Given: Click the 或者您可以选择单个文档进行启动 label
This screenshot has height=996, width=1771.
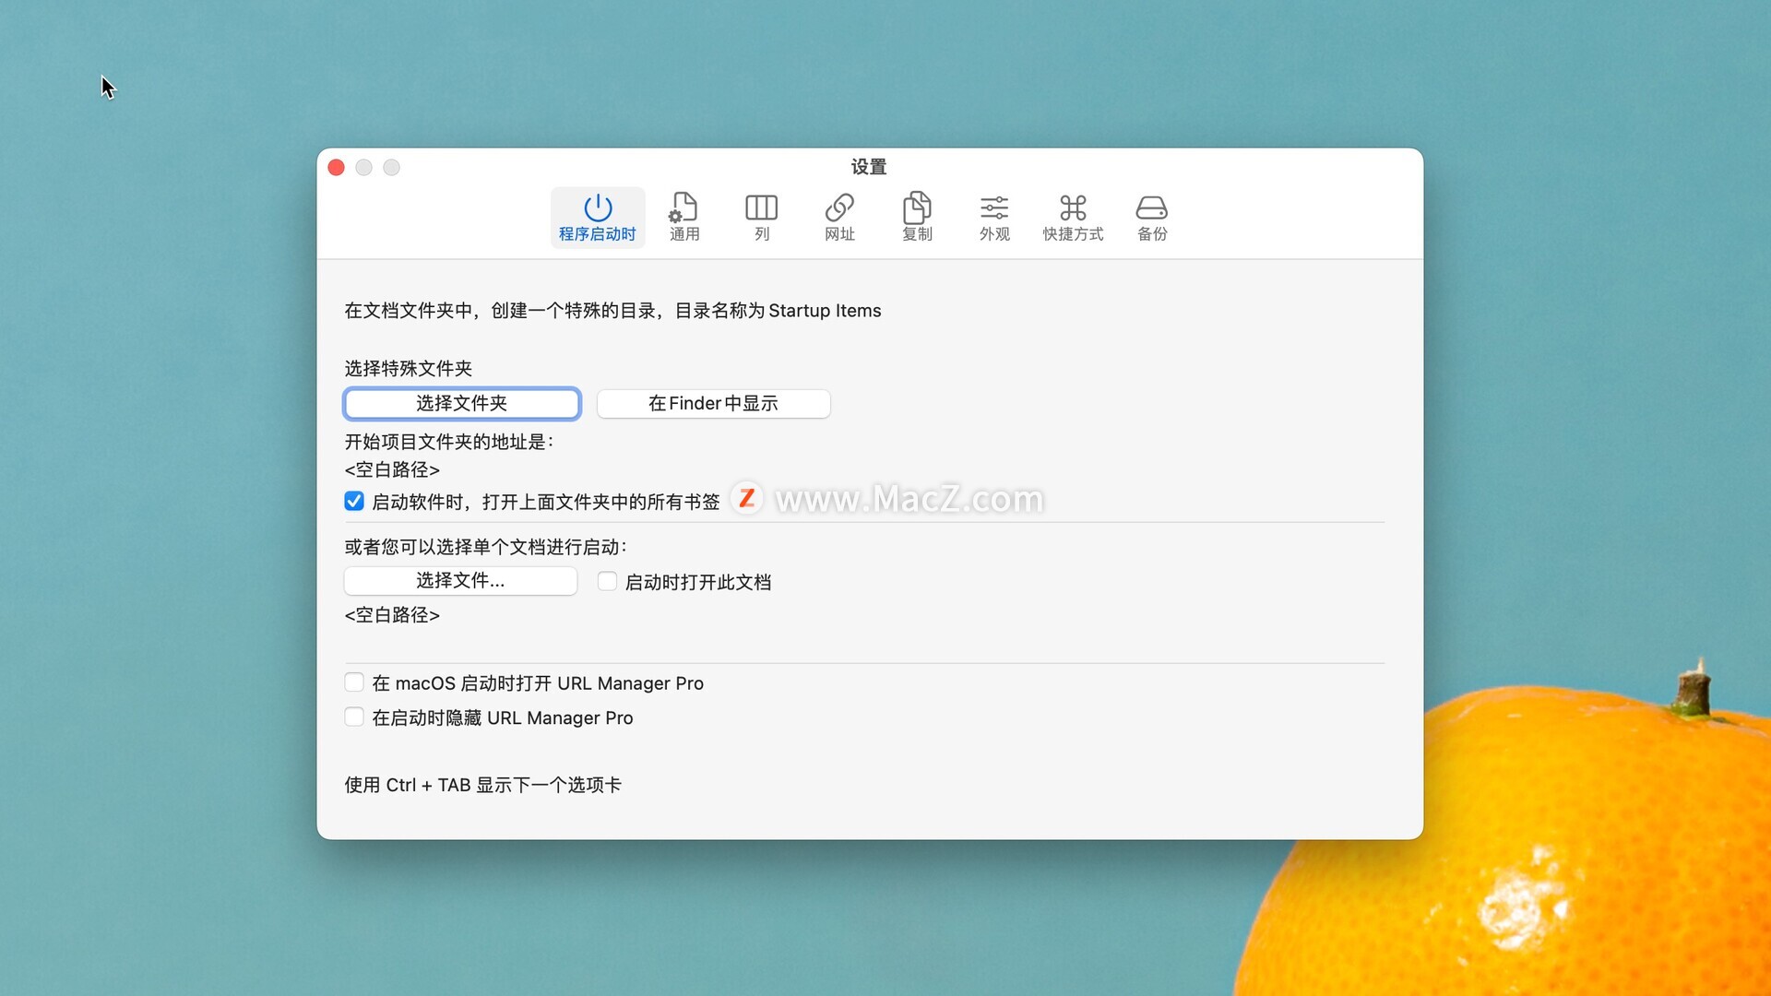Looking at the screenshot, I should pos(486,547).
